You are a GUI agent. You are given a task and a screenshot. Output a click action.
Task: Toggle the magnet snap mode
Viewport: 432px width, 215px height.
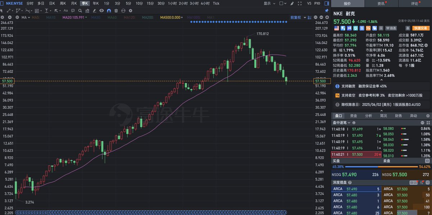(x=108, y=11)
